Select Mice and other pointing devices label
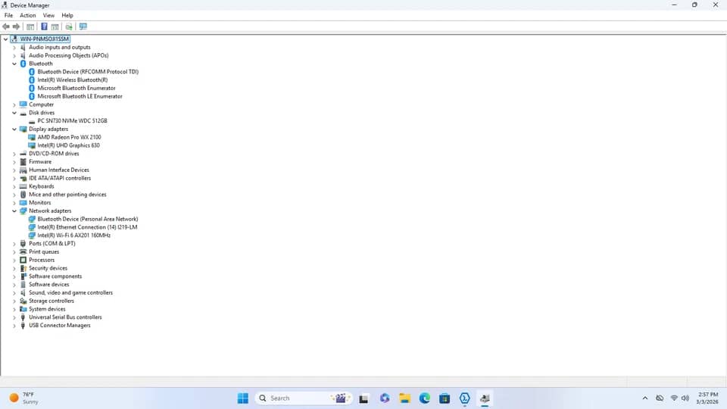727x409 pixels. (x=67, y=195)
